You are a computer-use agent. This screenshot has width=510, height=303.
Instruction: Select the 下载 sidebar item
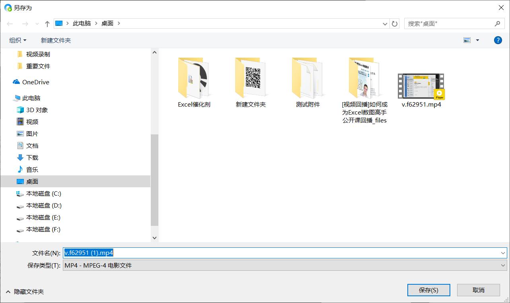click(32, 157)
